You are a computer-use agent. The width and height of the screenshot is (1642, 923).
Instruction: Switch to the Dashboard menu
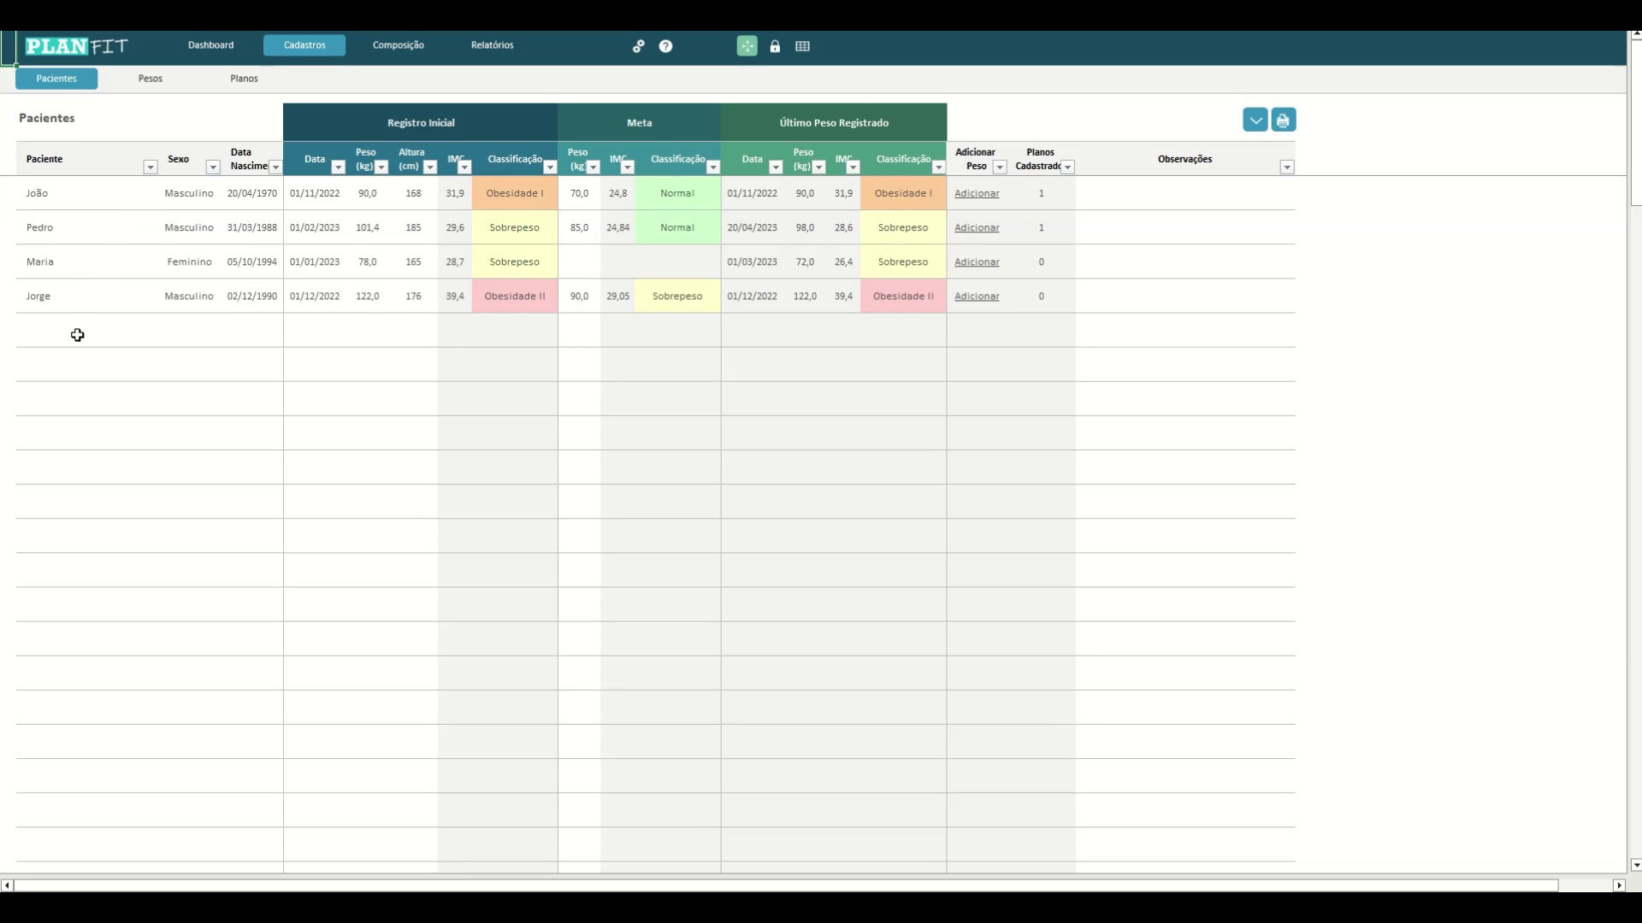210,45
